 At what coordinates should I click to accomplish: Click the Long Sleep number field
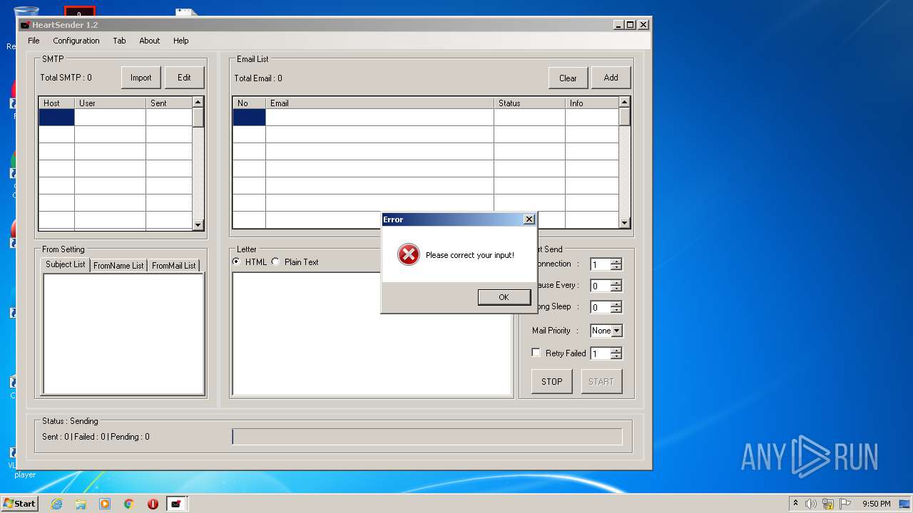(601, 307)
